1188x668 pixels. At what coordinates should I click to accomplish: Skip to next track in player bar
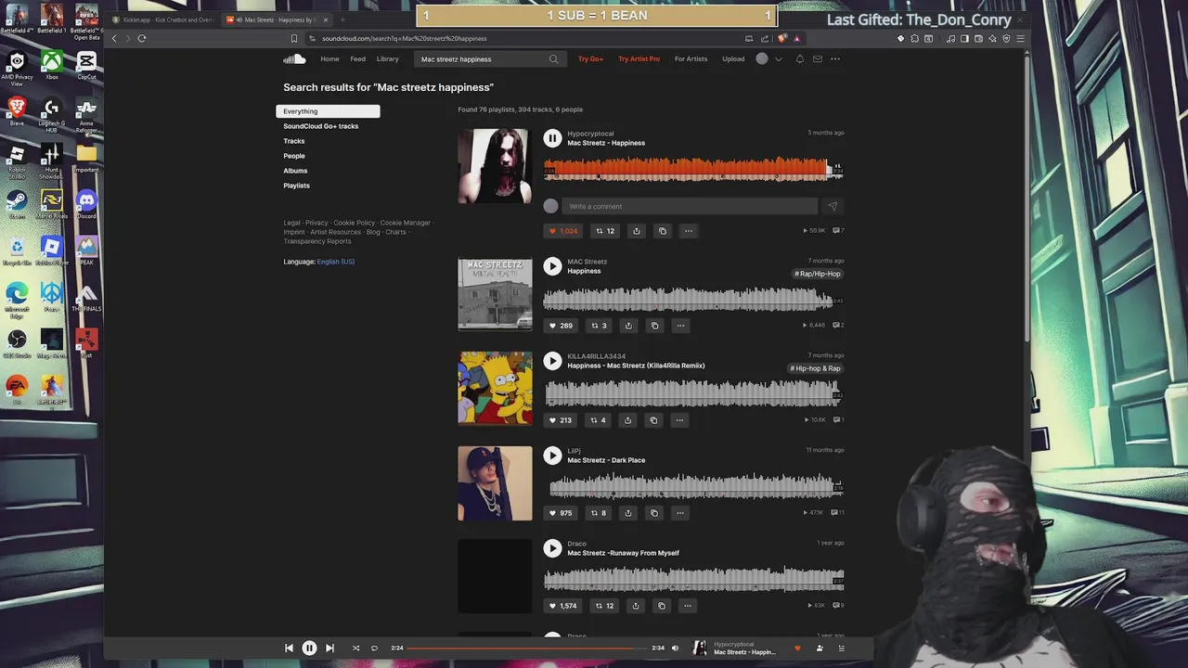click(329, 649)
